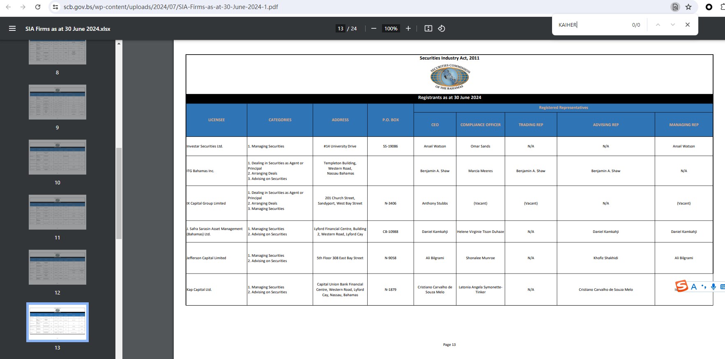Image resolution: width=725 pixels, height=359 pixels.
Task: Click address #14 University Drive
Action: point(340,146)
